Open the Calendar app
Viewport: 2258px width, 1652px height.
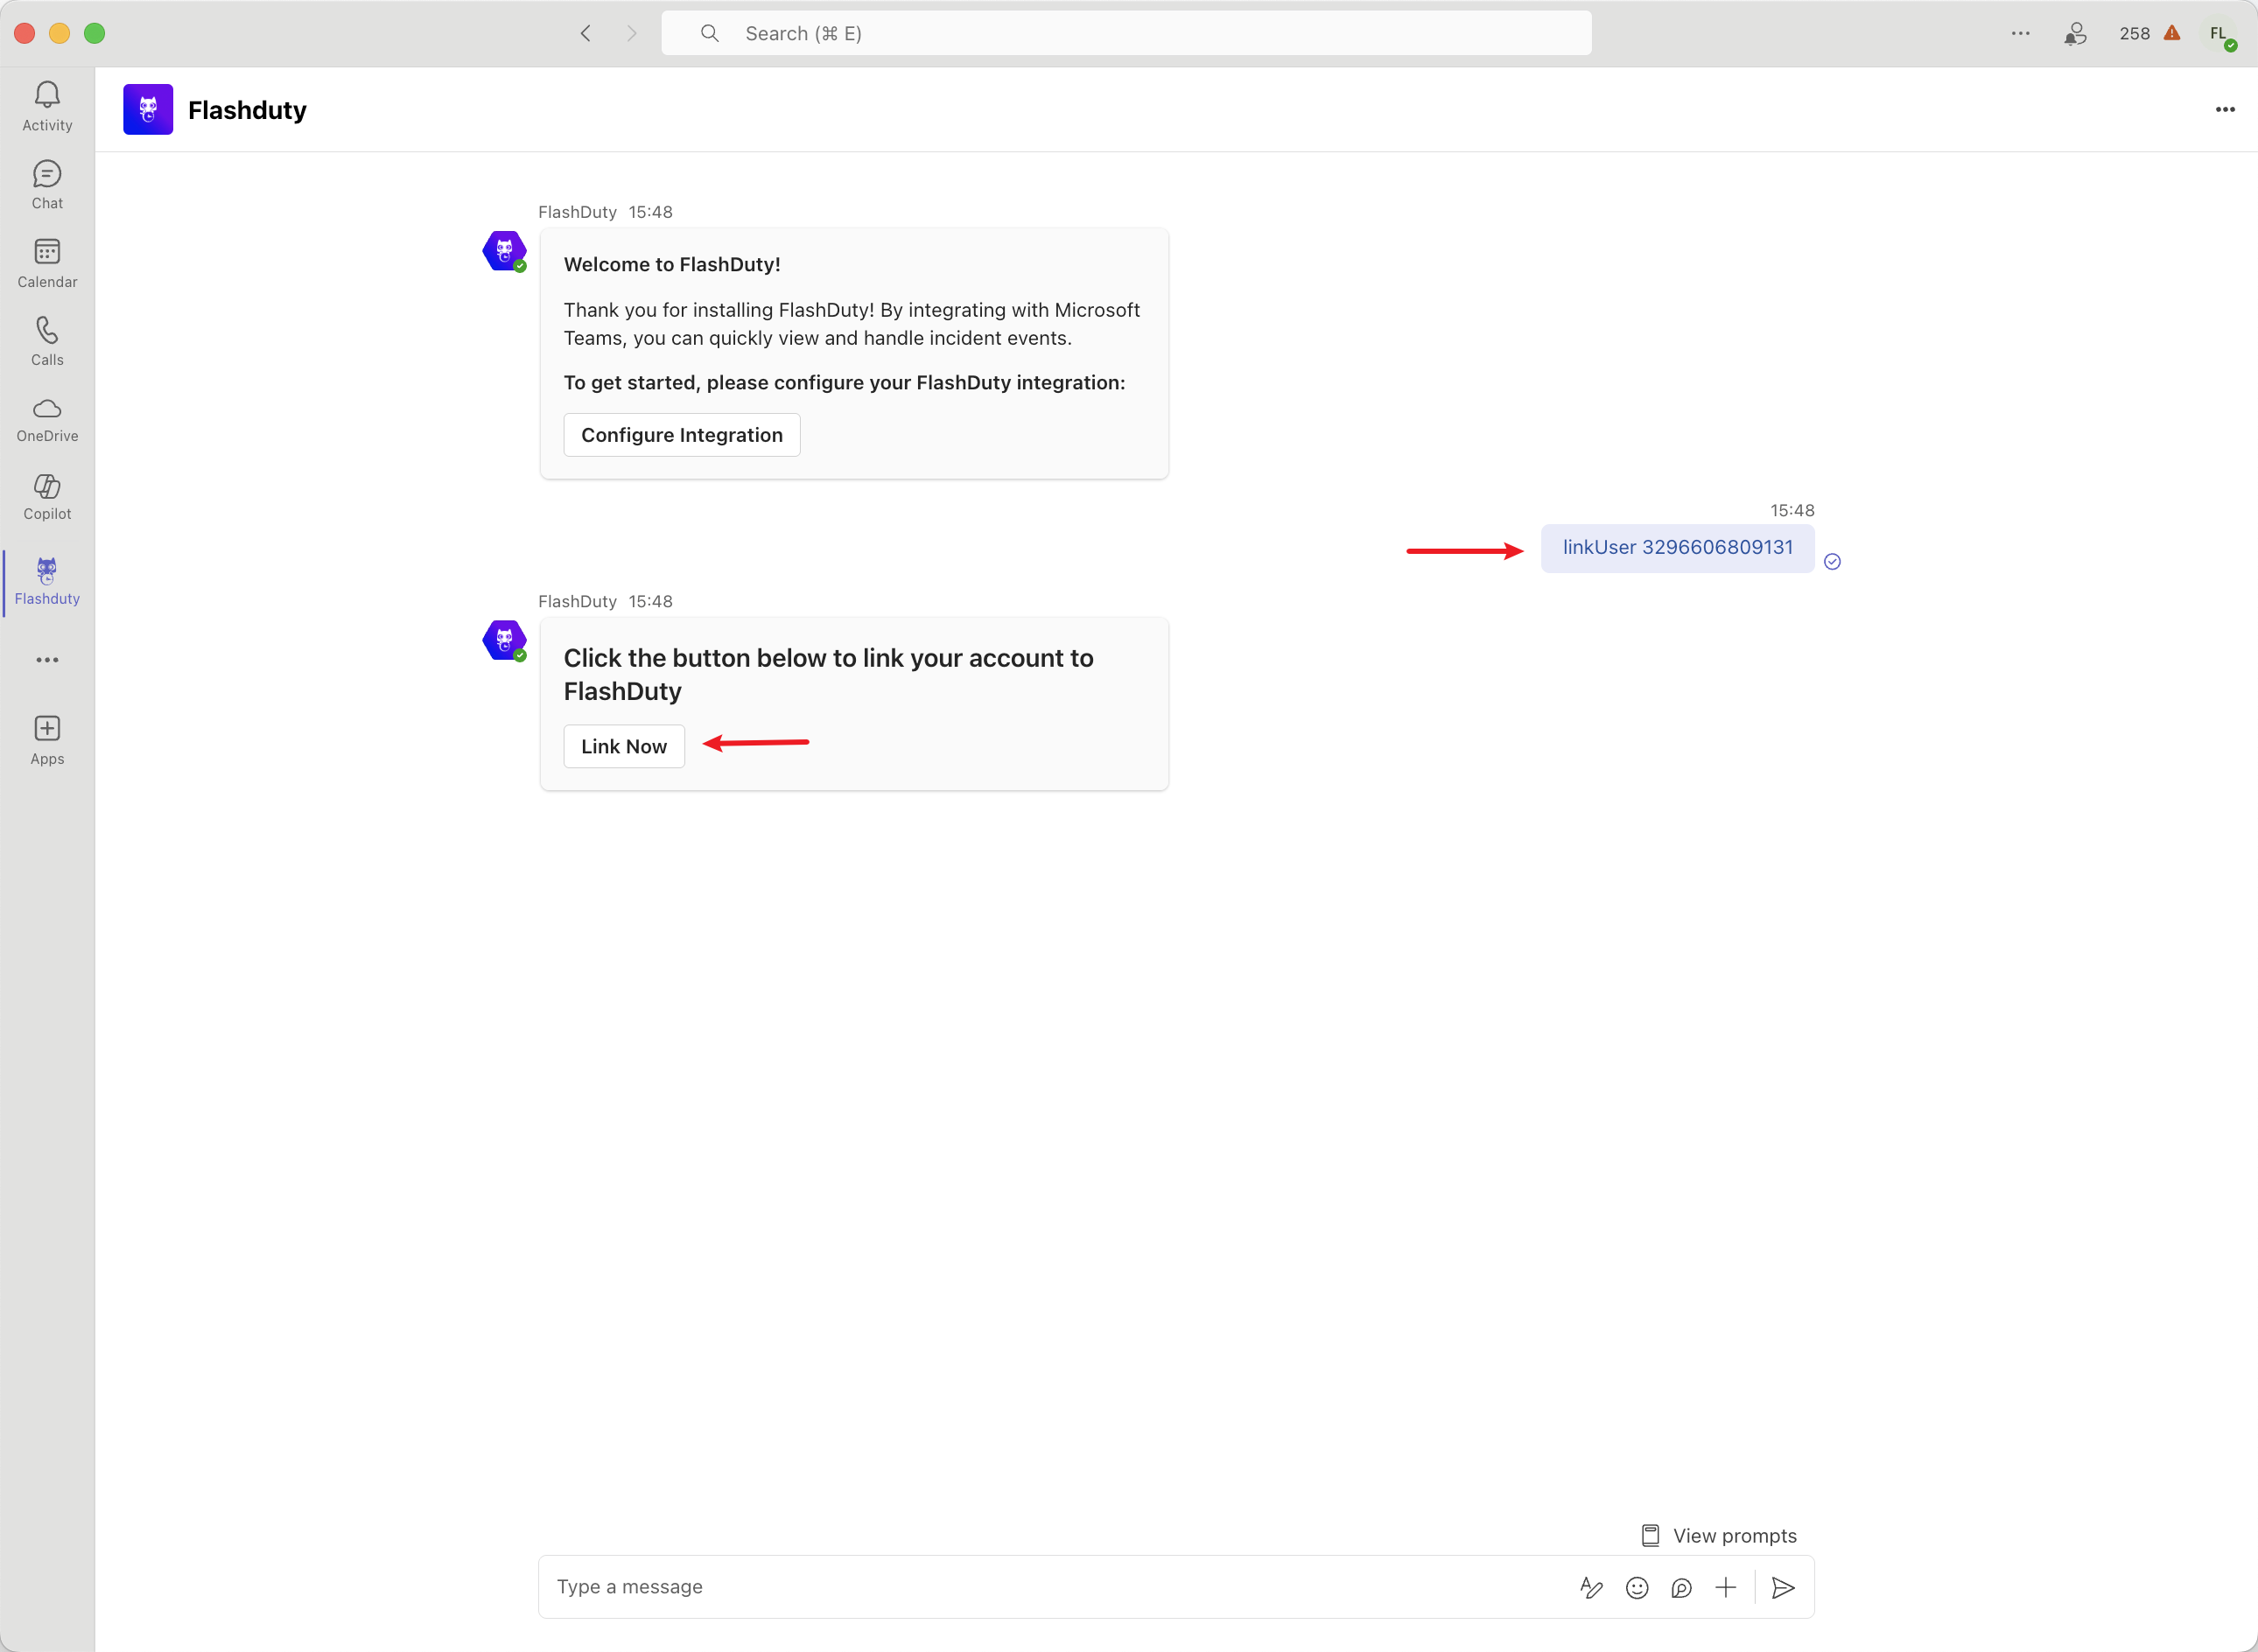(x=47, y=263)
